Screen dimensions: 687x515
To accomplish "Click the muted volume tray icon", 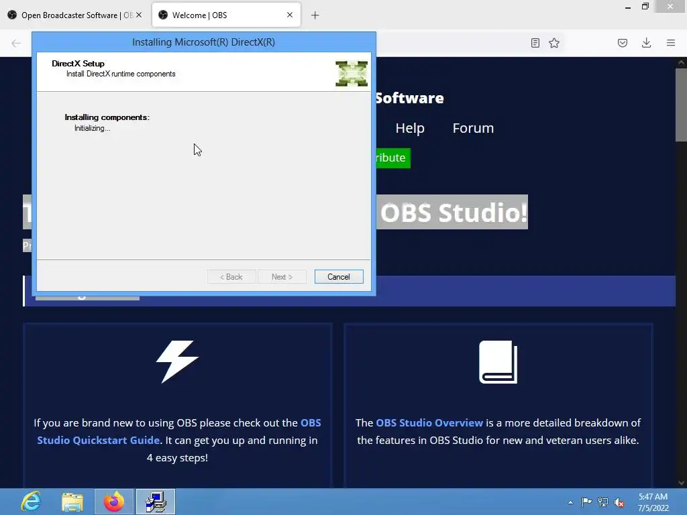I will coord(619,502).
